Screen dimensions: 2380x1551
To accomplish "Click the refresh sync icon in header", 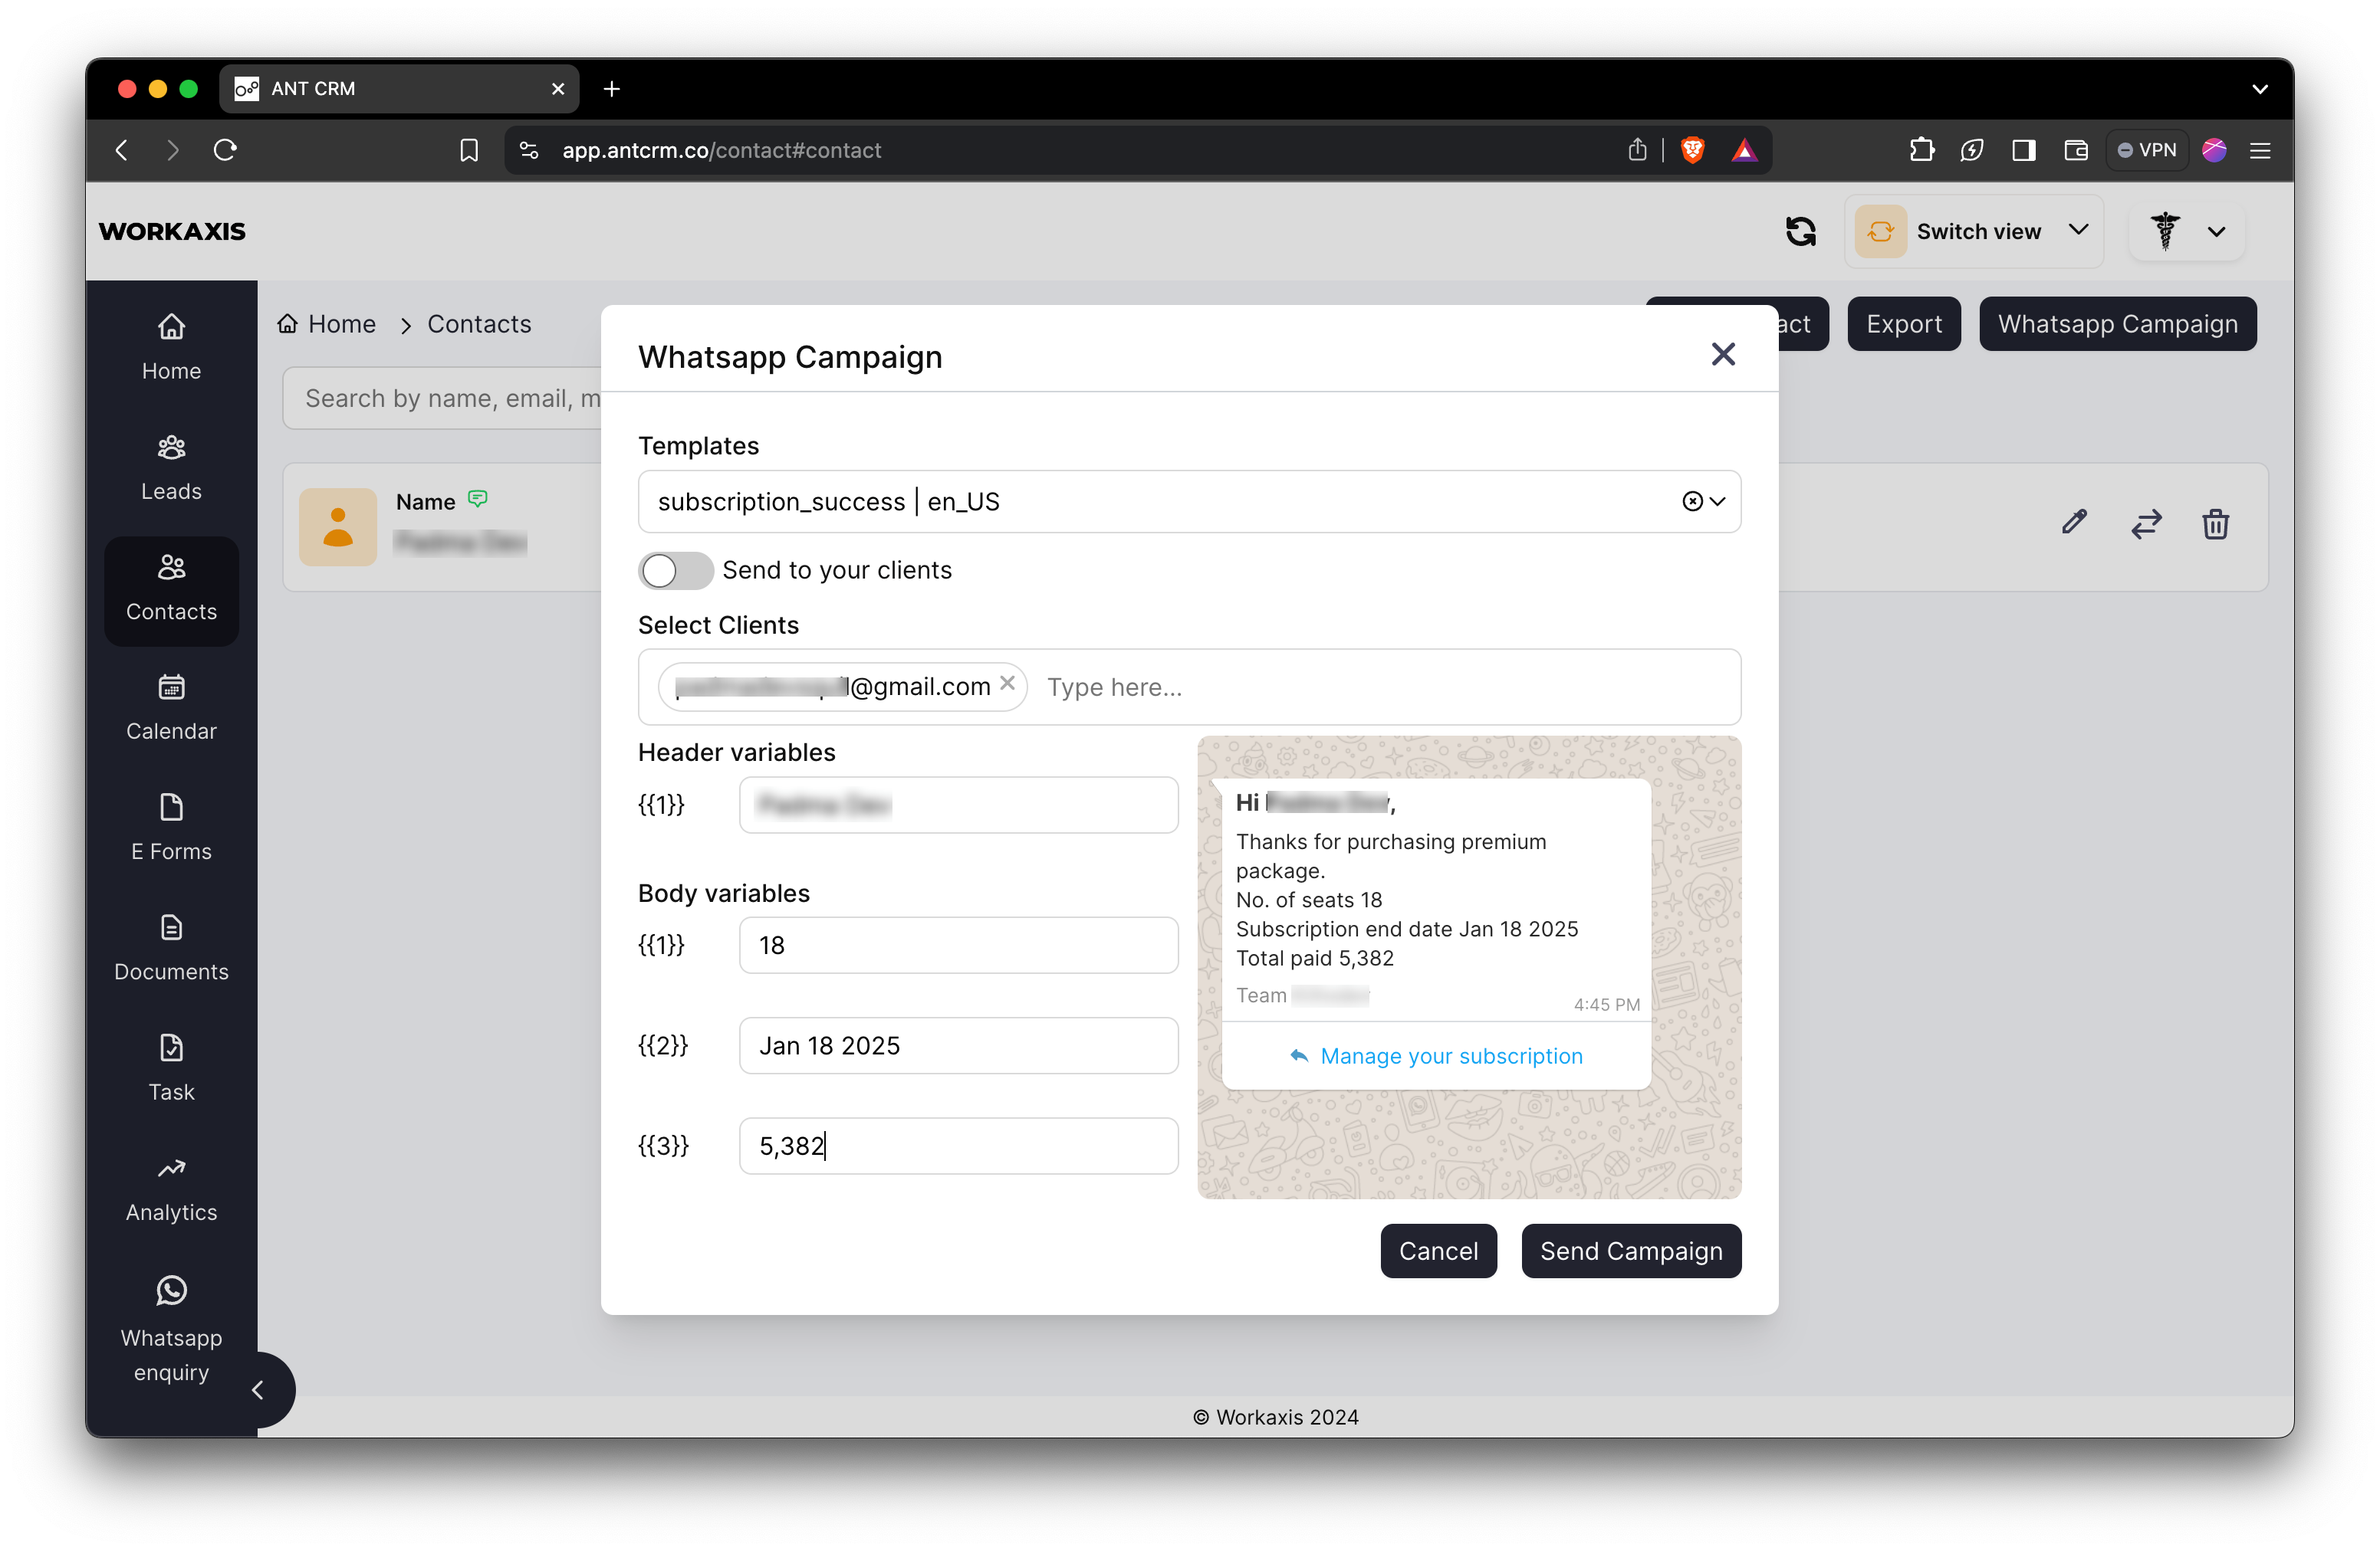I will coord(1800,231).
